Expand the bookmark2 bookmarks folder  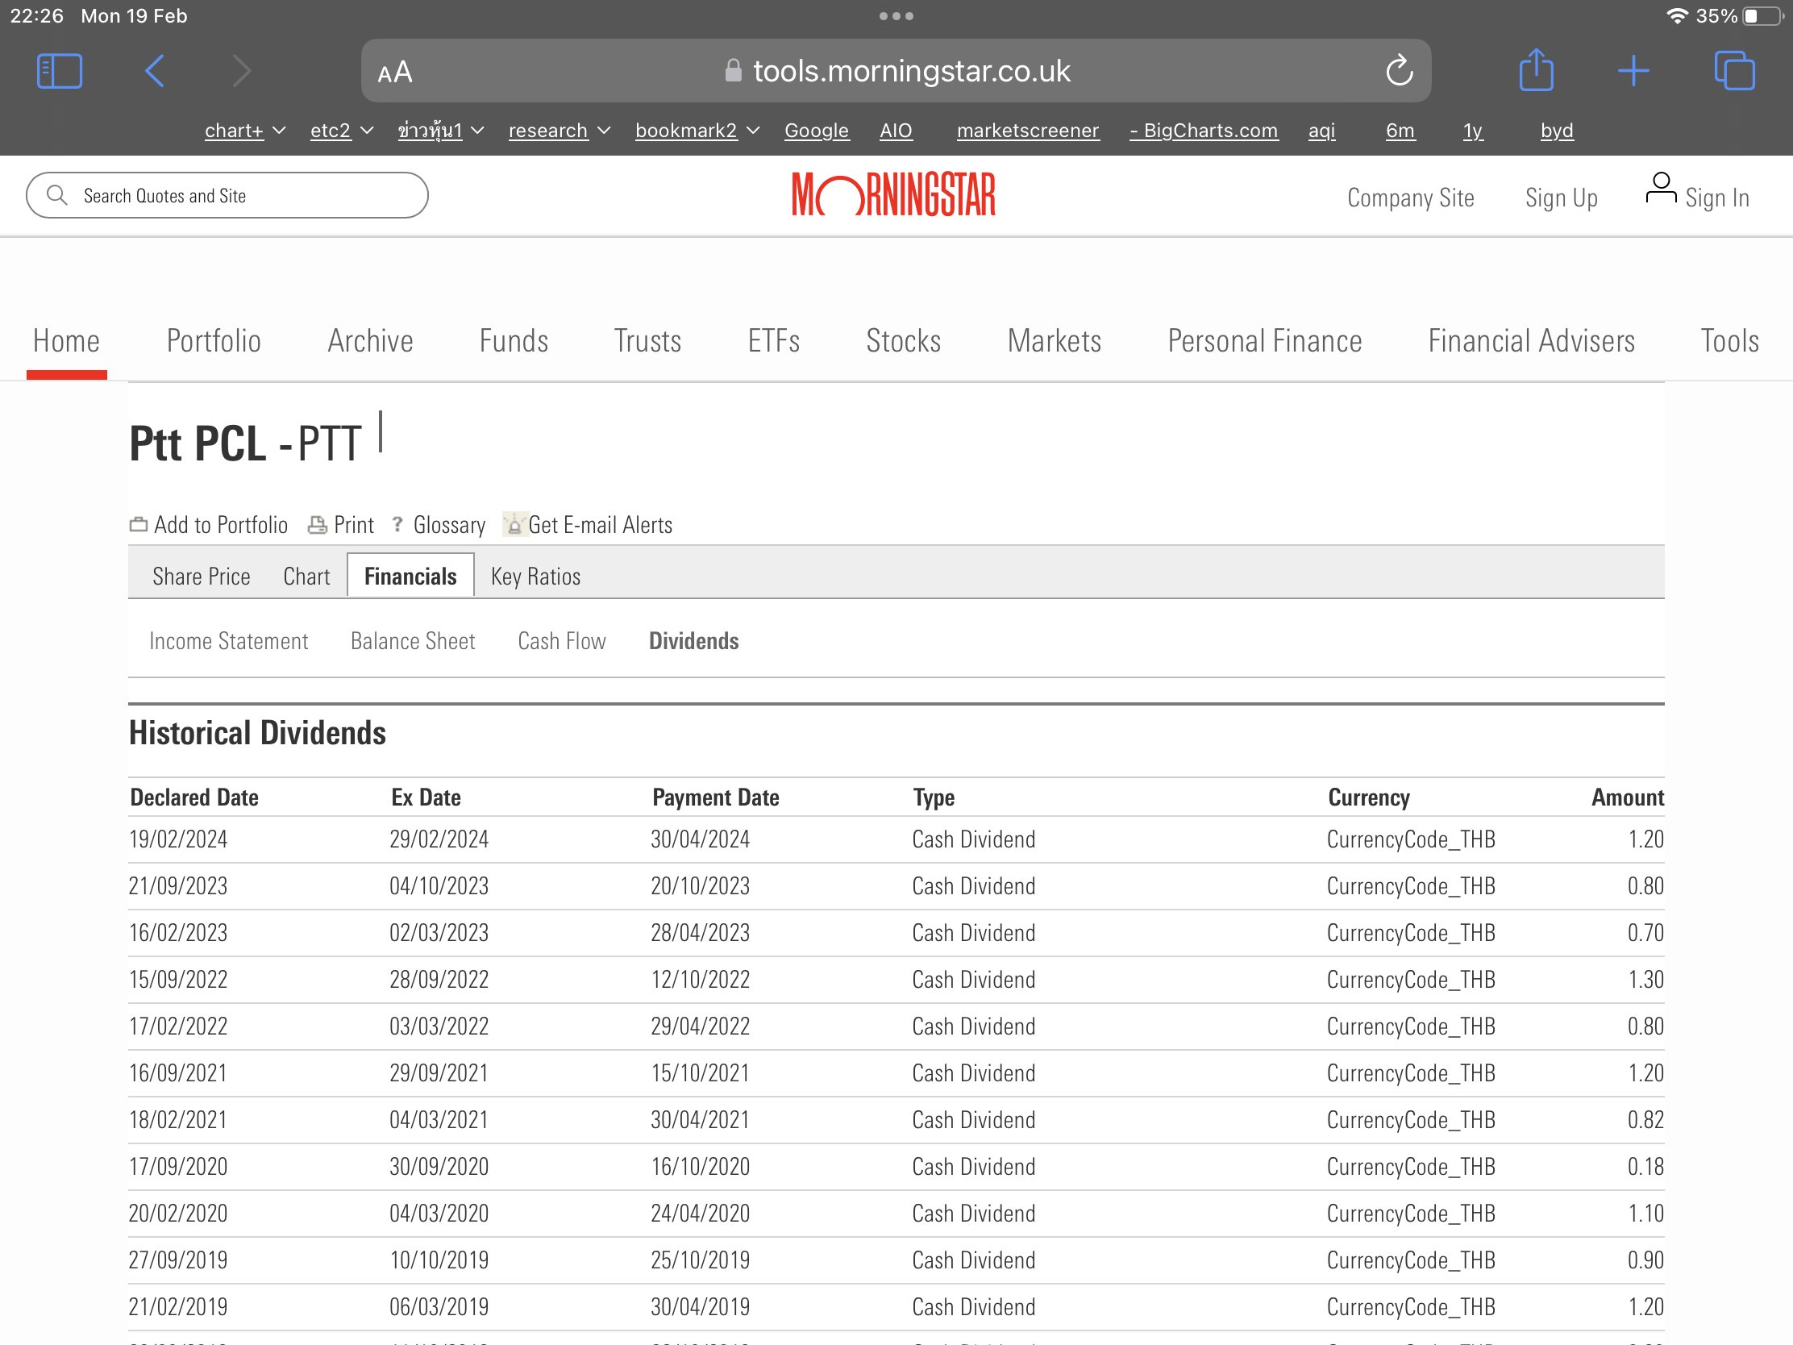click(x=697, y=131)
